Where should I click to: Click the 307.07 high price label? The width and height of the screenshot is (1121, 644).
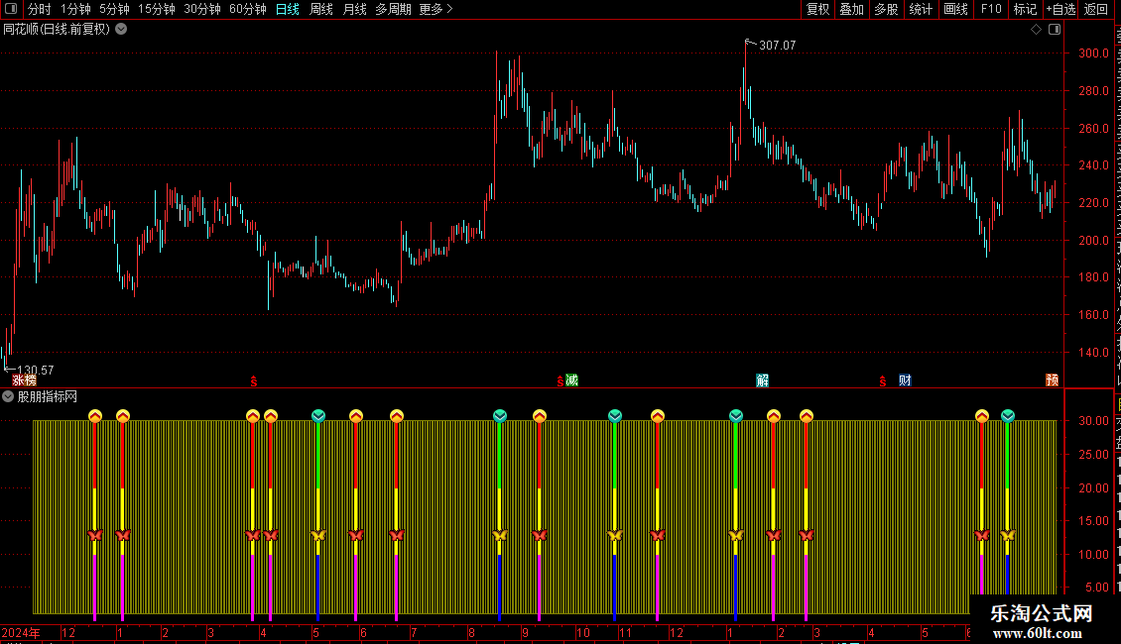click(777, 45)
